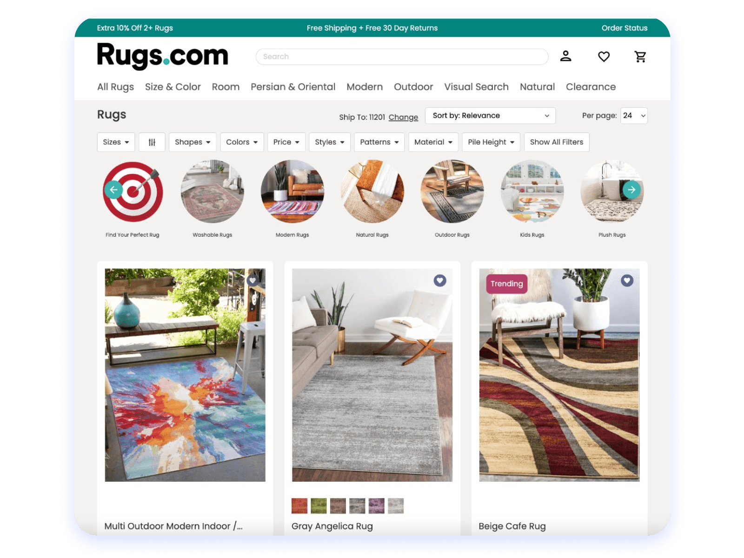Click Change next to Ship To 11201
Image resolution: width=744 pixels, height=558 pixels.
coord(403,117)
